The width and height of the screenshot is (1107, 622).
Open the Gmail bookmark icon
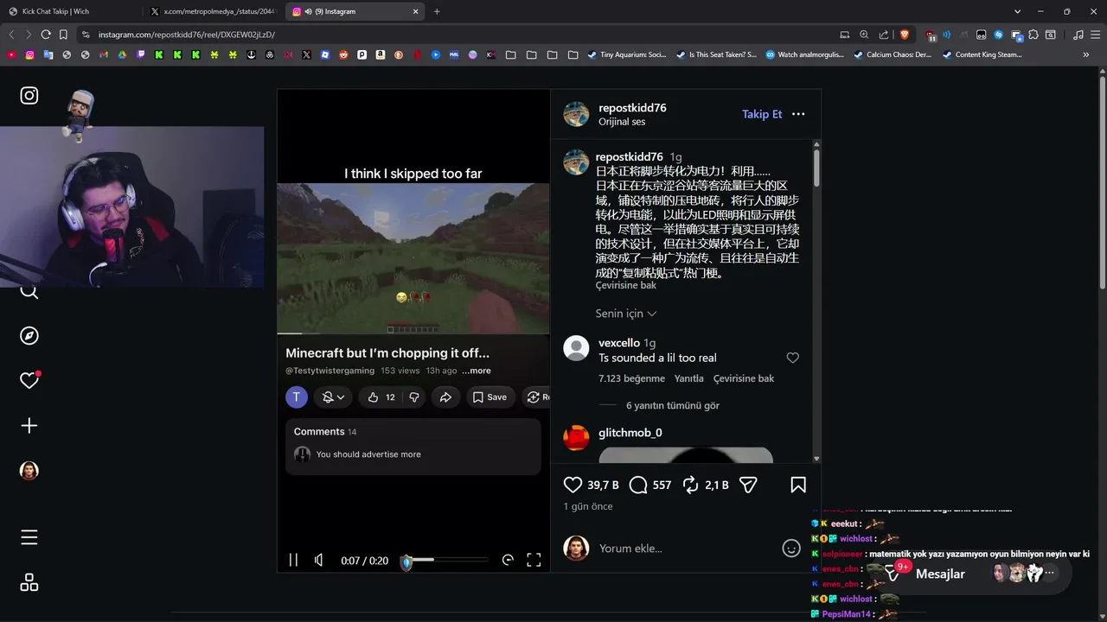pyautogui.click(x=104, y=54)
